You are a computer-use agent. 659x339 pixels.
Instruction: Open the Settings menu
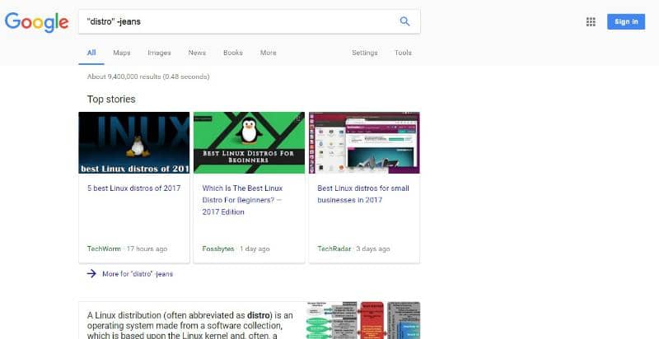(x=364, y=53)
